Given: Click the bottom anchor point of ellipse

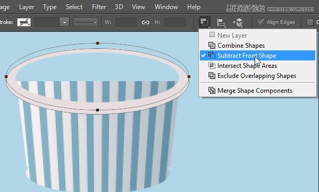Looking at the screenshot, I should (97, 110).
